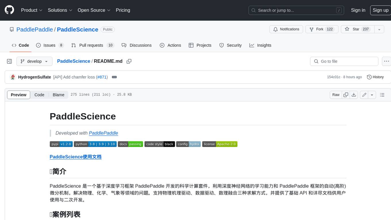
Task: Expand the commit message details ellipsis
Action: pos(114,77)
